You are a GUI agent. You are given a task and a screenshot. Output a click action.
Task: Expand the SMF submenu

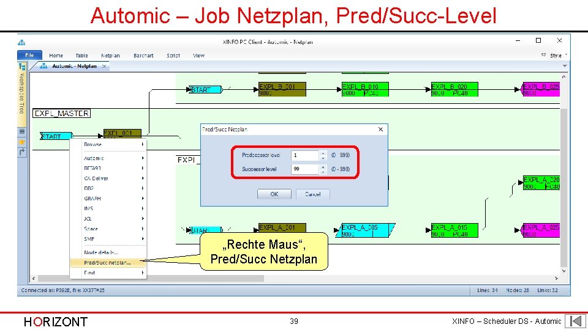pyautogui.click(x=108, y=239)
